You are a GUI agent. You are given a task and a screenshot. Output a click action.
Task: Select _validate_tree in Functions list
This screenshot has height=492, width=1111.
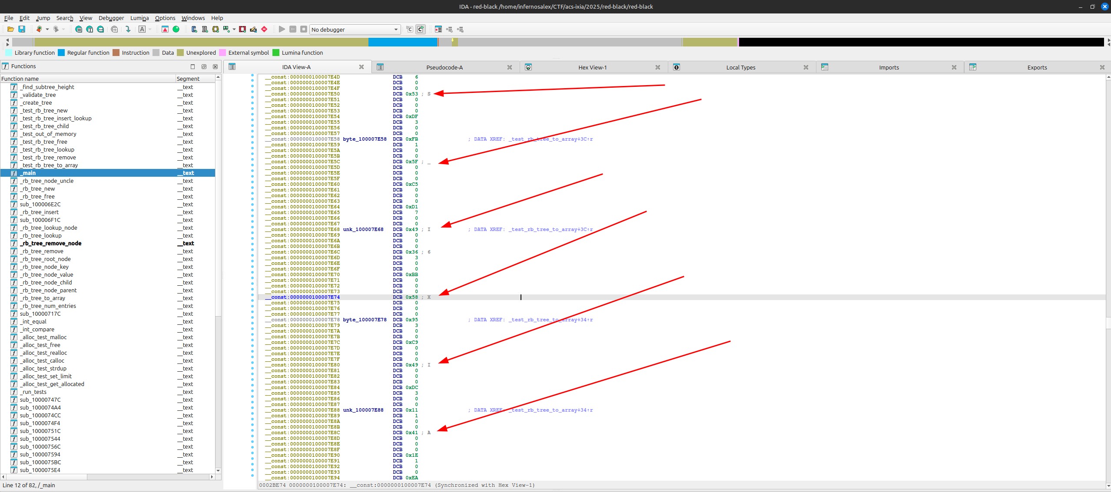point(38,95)
